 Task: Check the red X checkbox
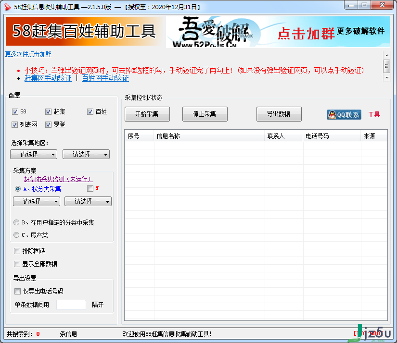pos(90,188)
